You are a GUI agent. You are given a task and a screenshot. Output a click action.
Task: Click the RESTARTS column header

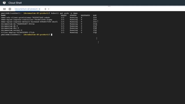85,15
